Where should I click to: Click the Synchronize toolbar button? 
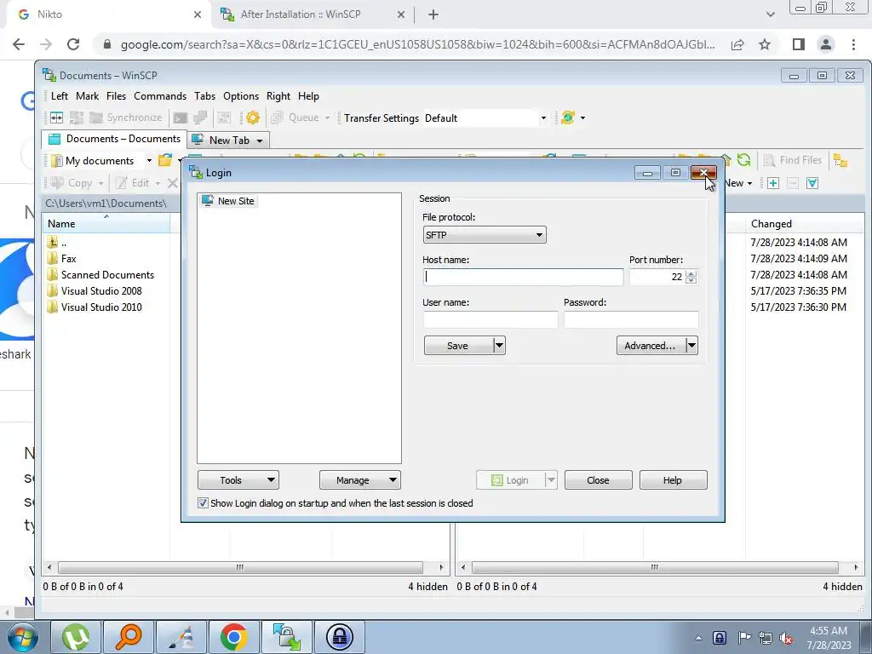click(x=126, y=118)
